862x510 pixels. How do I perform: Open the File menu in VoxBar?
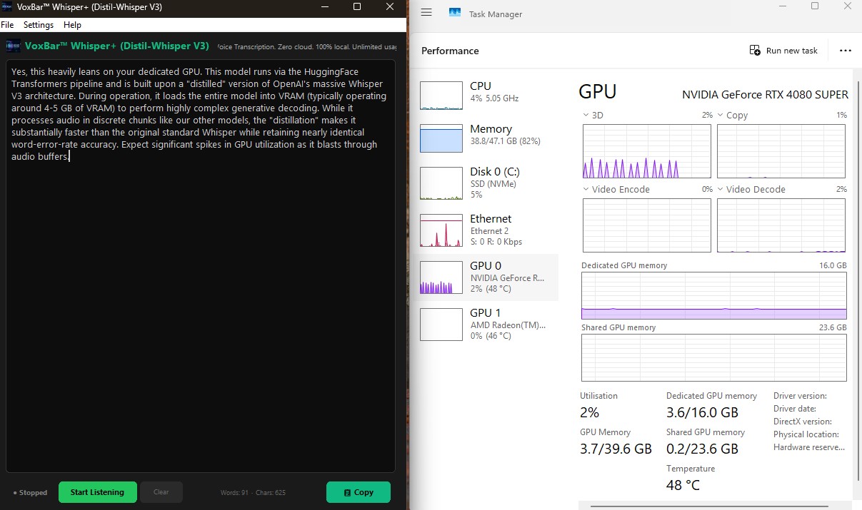coord(7,24)
